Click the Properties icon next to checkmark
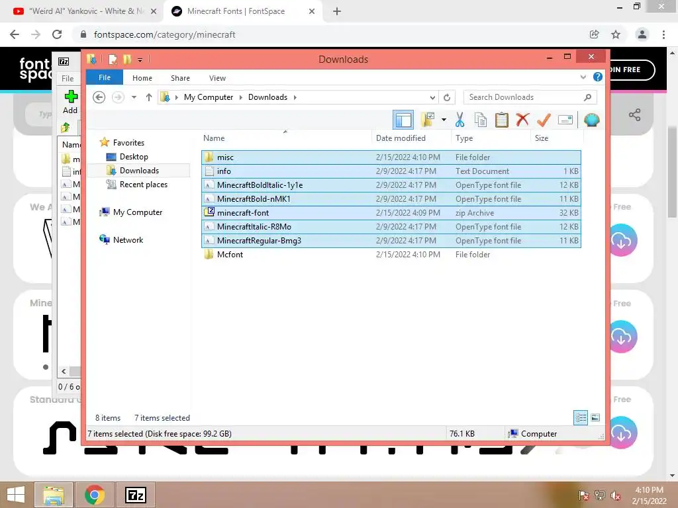 click(565, 120)
